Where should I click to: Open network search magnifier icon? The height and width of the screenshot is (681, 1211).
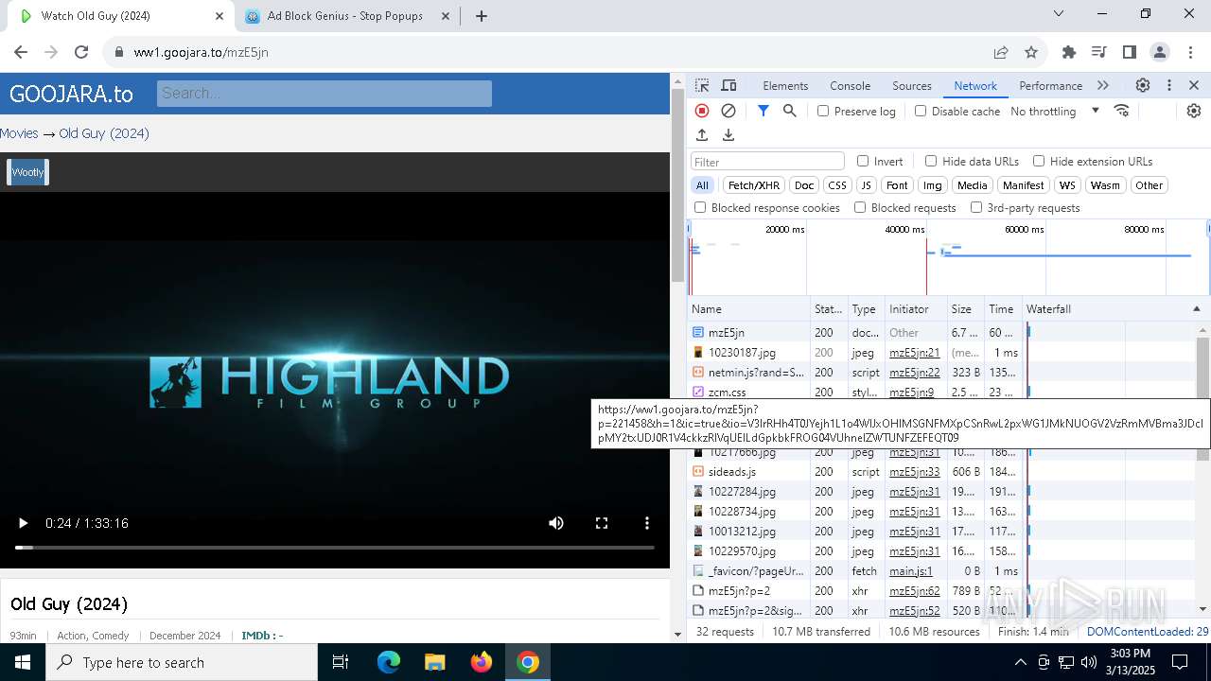click(790, 111)
